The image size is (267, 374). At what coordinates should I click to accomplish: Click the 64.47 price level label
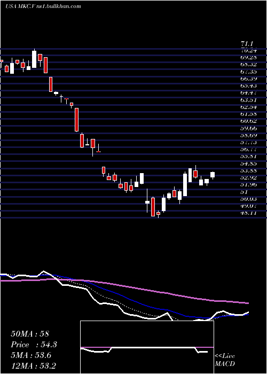click(249, 92)
